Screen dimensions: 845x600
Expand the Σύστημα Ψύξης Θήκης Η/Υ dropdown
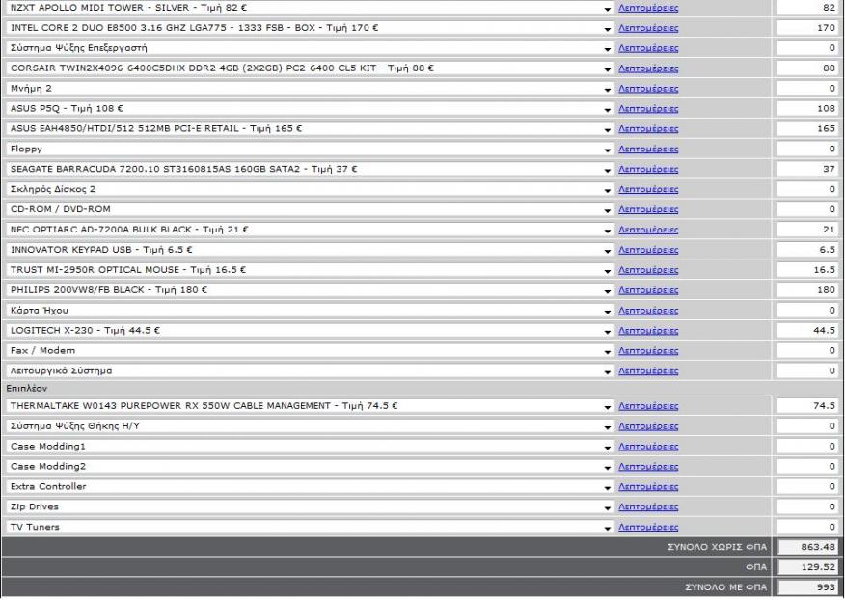(x=309, y=426)
